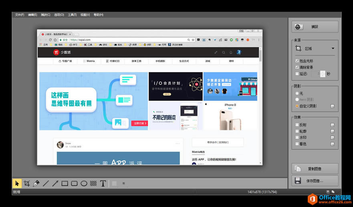Select the arrow line drawing tool

coord(55,183)
